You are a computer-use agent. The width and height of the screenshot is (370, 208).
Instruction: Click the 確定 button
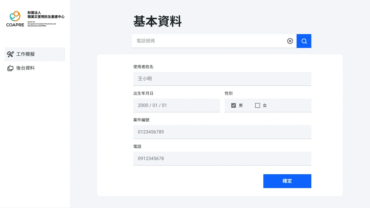point(287,181)
